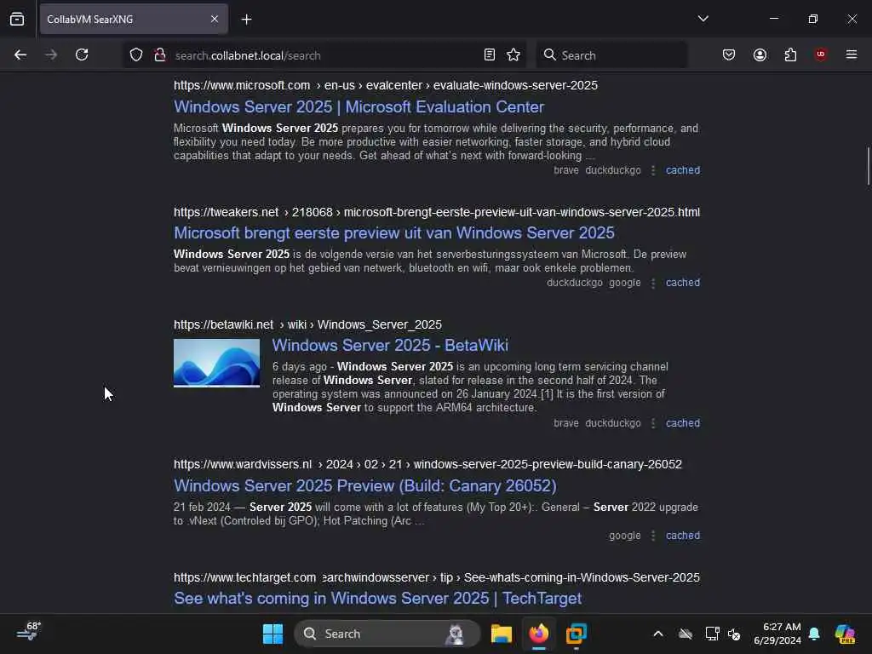Bookmark this page with star icon
872x654 pixels.
[x=513, y=54]
